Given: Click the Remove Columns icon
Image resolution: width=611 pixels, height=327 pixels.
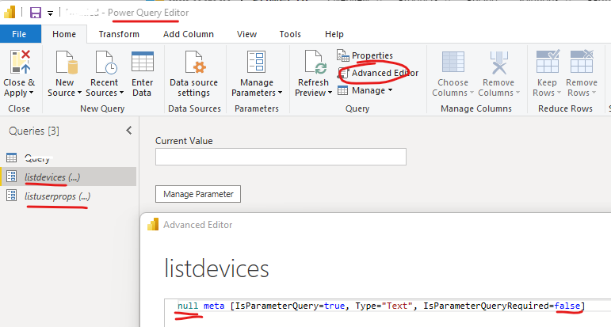Looking at the screenshot, I should [x=498, y=62].
